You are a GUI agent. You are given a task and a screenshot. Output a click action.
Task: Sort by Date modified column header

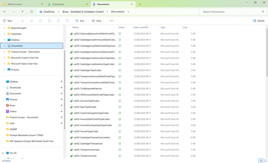click(141, 27)
